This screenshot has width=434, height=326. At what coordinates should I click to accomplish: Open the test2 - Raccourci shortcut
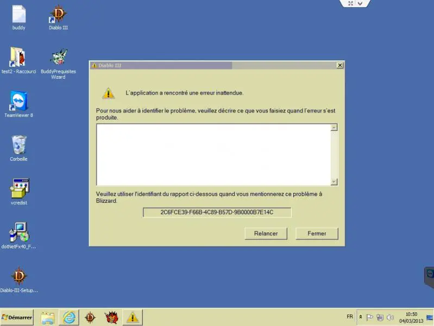[18, 58]
